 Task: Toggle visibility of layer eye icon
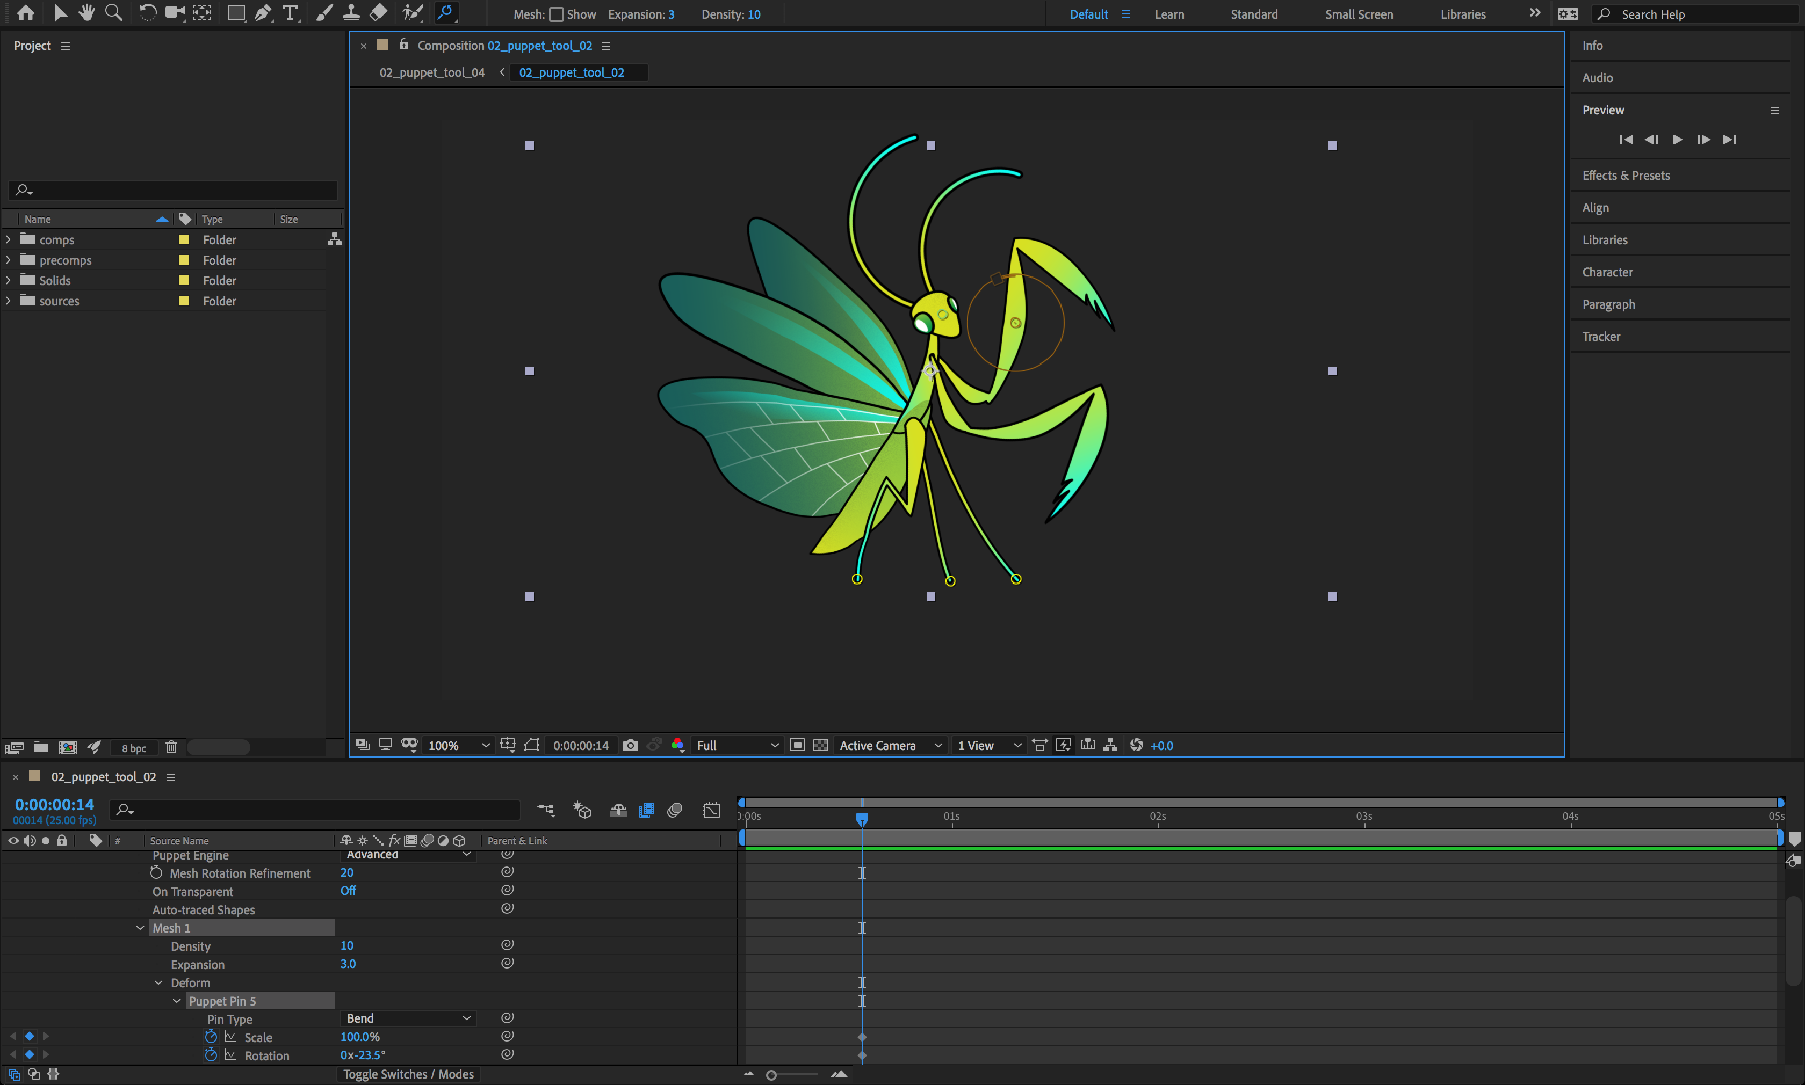[x=13, y=840]
